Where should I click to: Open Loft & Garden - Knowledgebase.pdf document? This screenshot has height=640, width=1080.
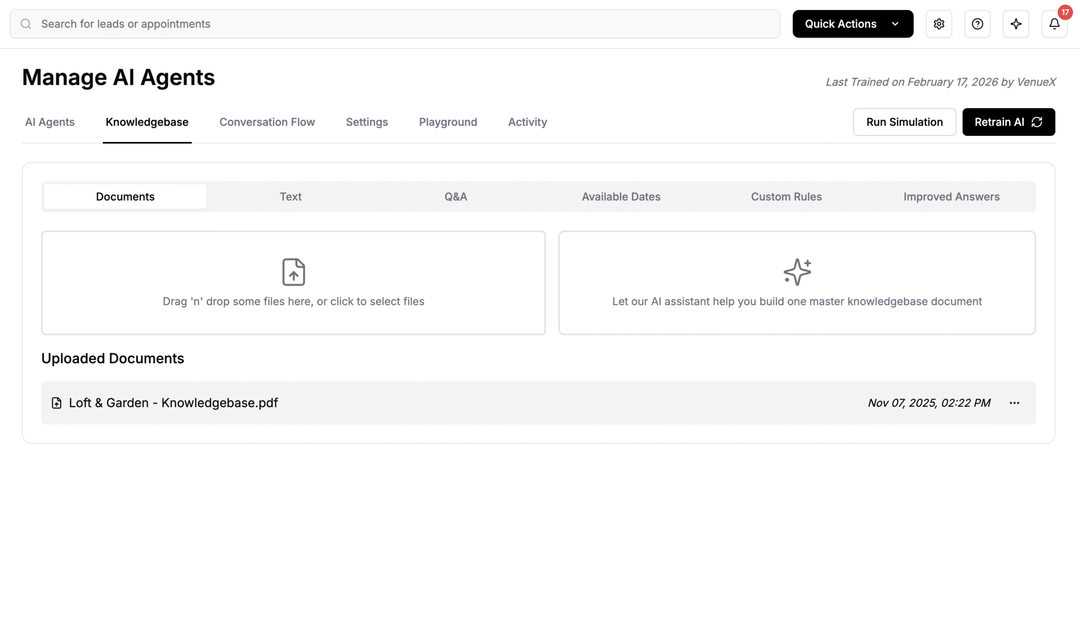(x=173, y=403)
